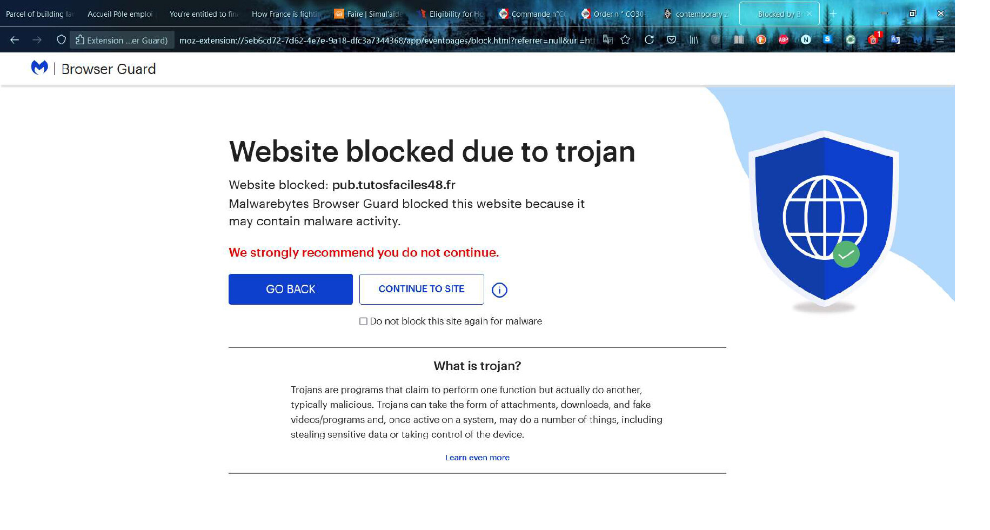Follow the 'Learn even more' link
The height and width of the screenshot is (530, 990).
click(x=477, y=458)
